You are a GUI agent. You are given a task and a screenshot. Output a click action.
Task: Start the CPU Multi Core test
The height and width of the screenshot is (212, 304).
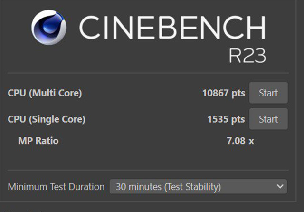click(x=268, y=93)
